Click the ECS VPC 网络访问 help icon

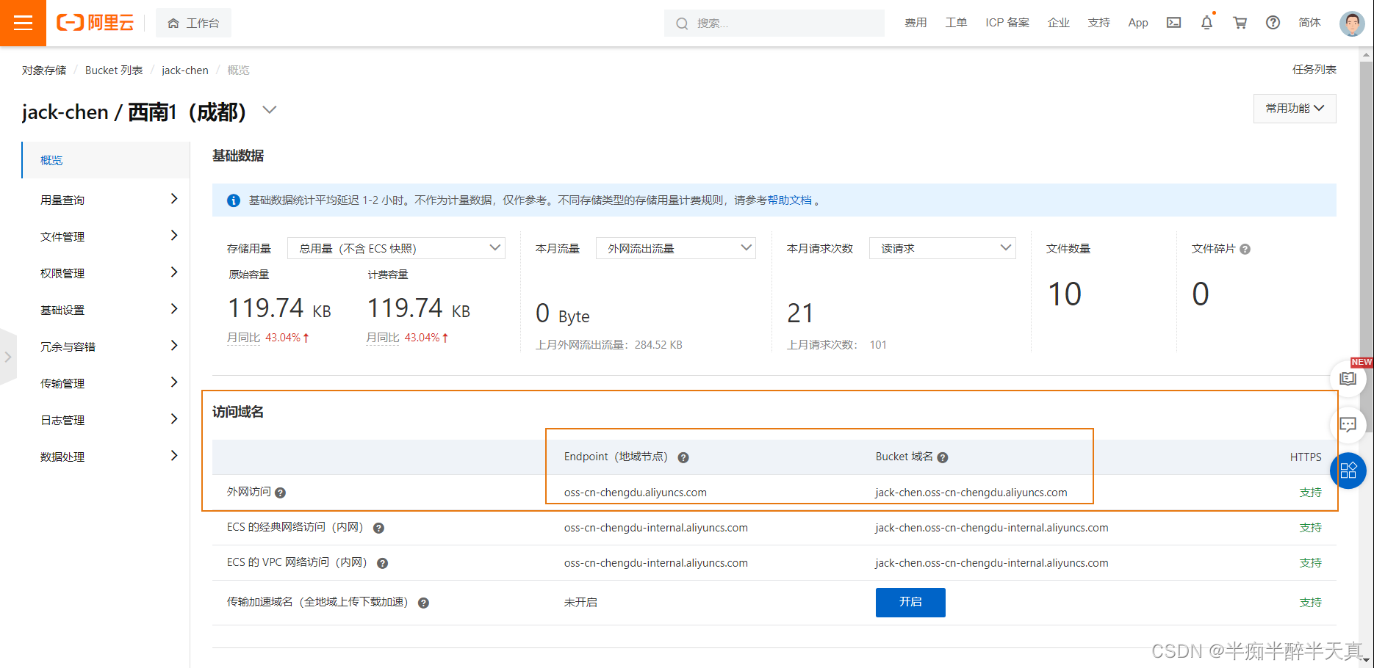383,563
